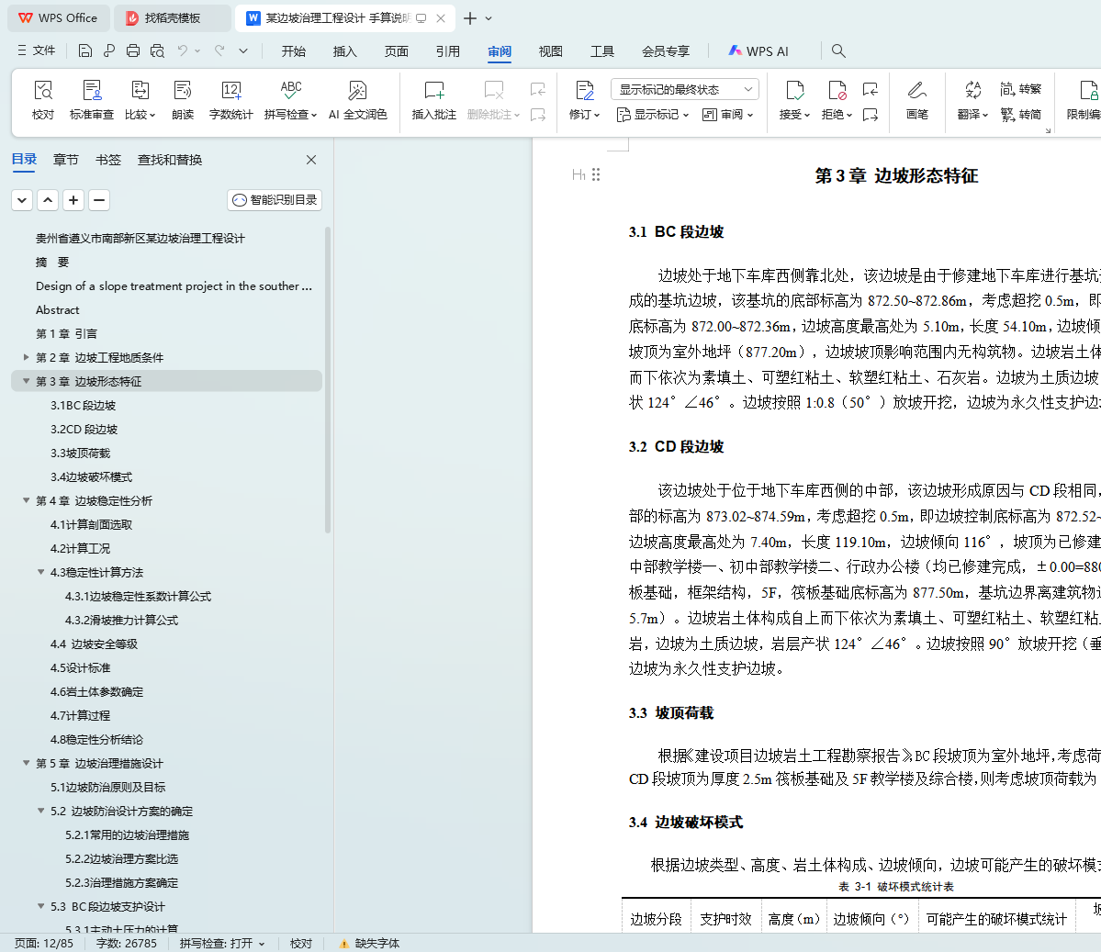Image resolution: width=1101 pixels, height=952 pixels.
Task: Open the 文件 menu
Action: [37, 50]
